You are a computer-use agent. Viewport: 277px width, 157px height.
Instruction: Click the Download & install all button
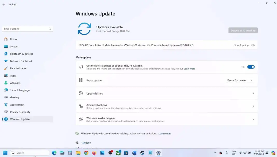coord(243,30)
